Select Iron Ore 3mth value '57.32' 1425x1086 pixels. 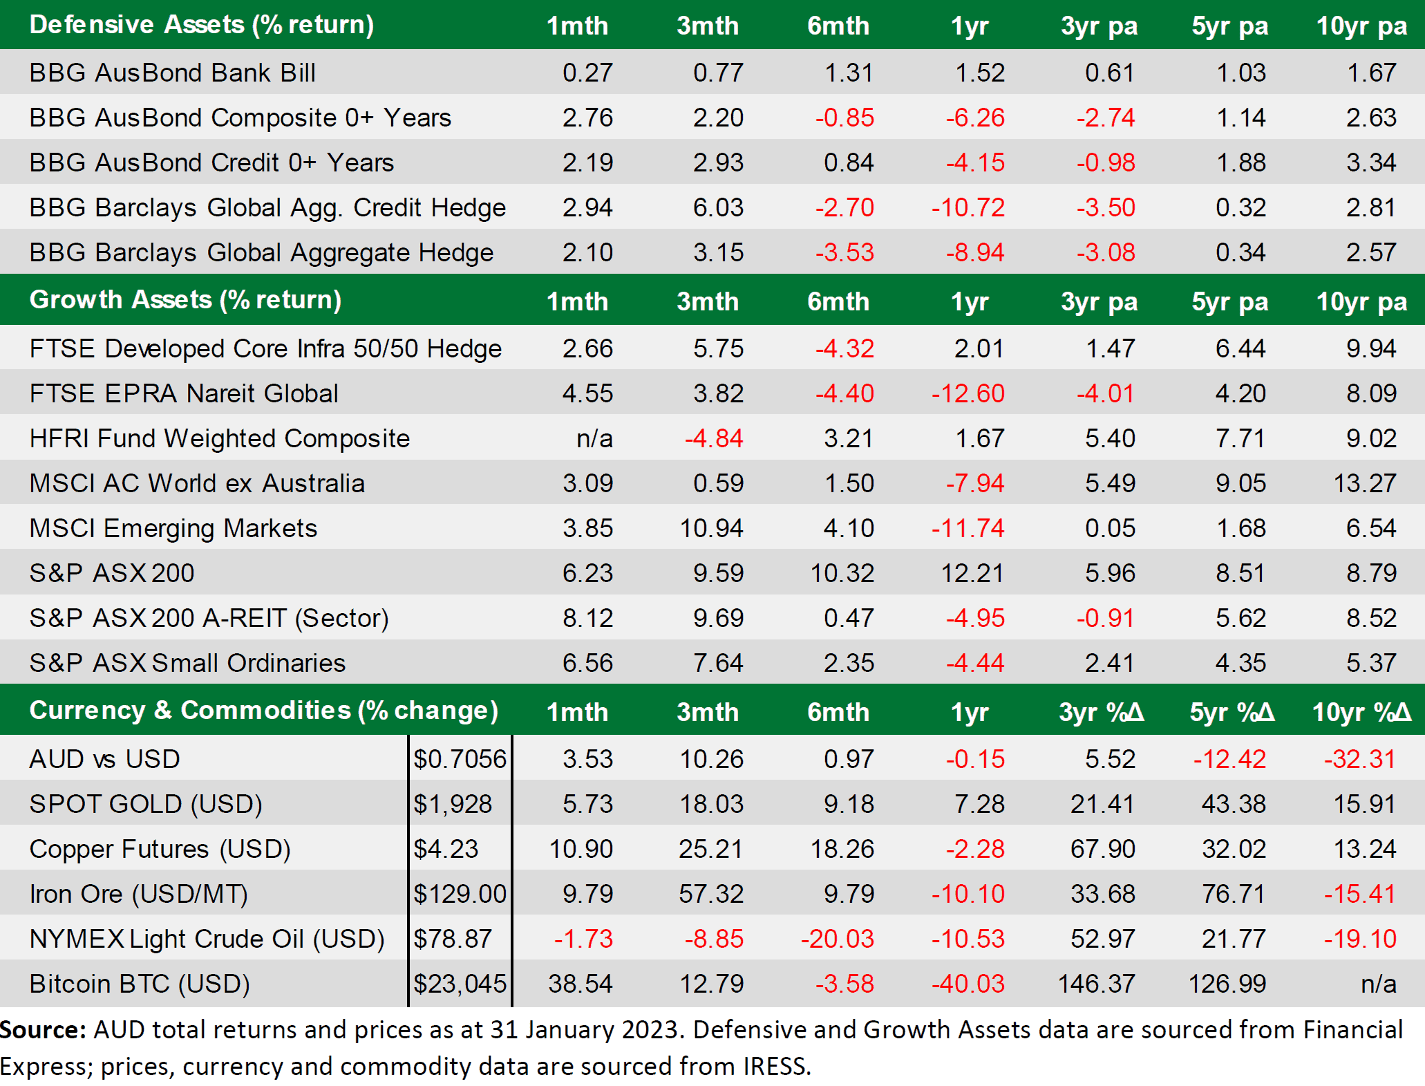click(x=711, y=894)
